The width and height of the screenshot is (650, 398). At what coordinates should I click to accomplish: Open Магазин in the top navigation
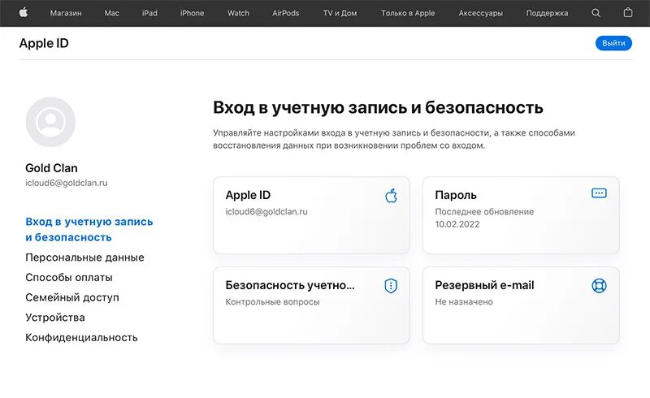(x=66, y=13)
